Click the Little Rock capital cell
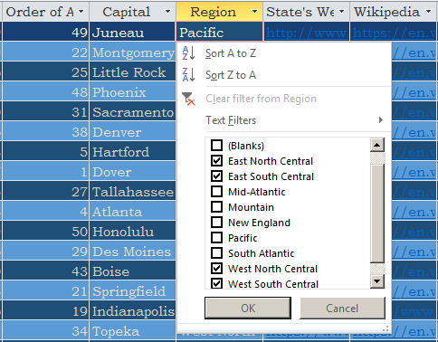Viewport: 438px width, 342px height. [x=132, y=71]
